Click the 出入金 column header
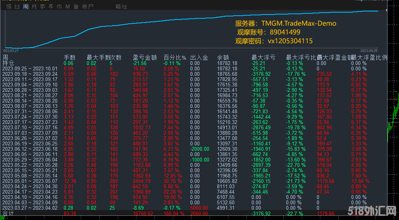Viewport: 399px width, 220px height. pyautogui.click(x=199, y=58)
